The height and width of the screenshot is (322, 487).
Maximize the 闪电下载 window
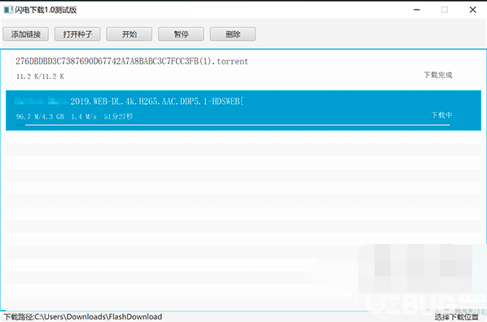click(445, 10)
